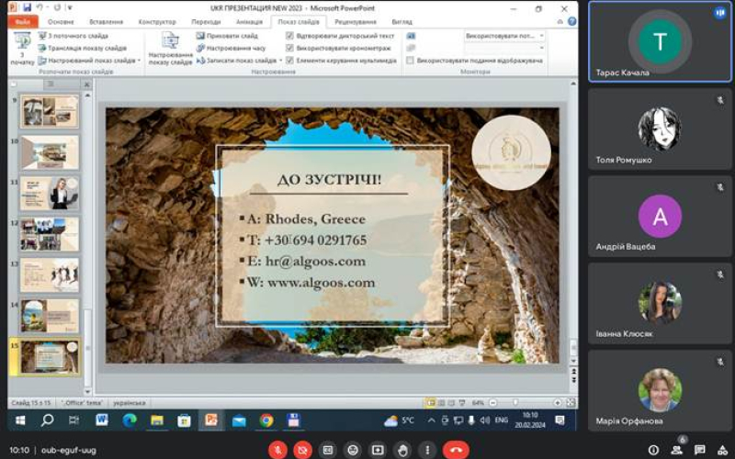
Task: Open Meet chat panel icon
Action: [x=699, y=450]
